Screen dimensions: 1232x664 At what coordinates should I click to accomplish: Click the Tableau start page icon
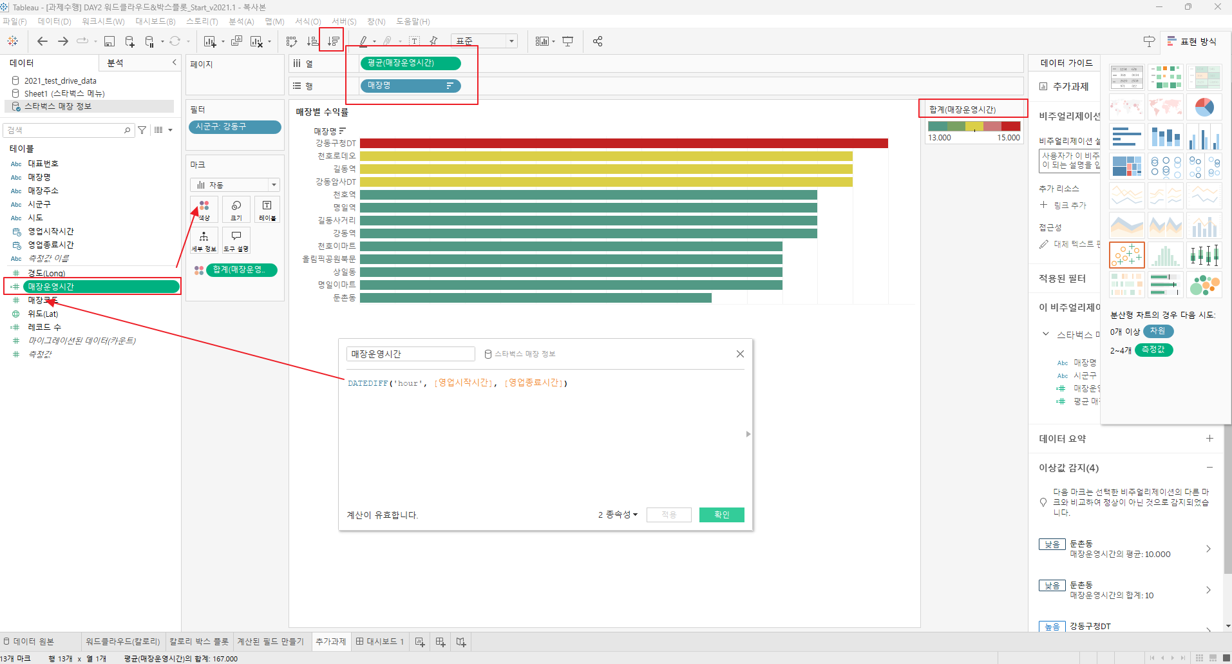tap(12, 41)
